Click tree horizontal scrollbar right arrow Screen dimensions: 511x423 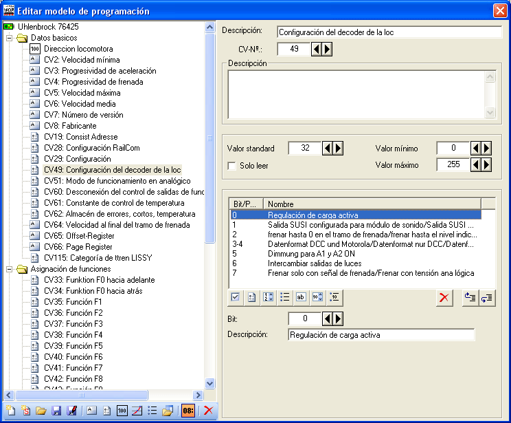tap(198, 395)
